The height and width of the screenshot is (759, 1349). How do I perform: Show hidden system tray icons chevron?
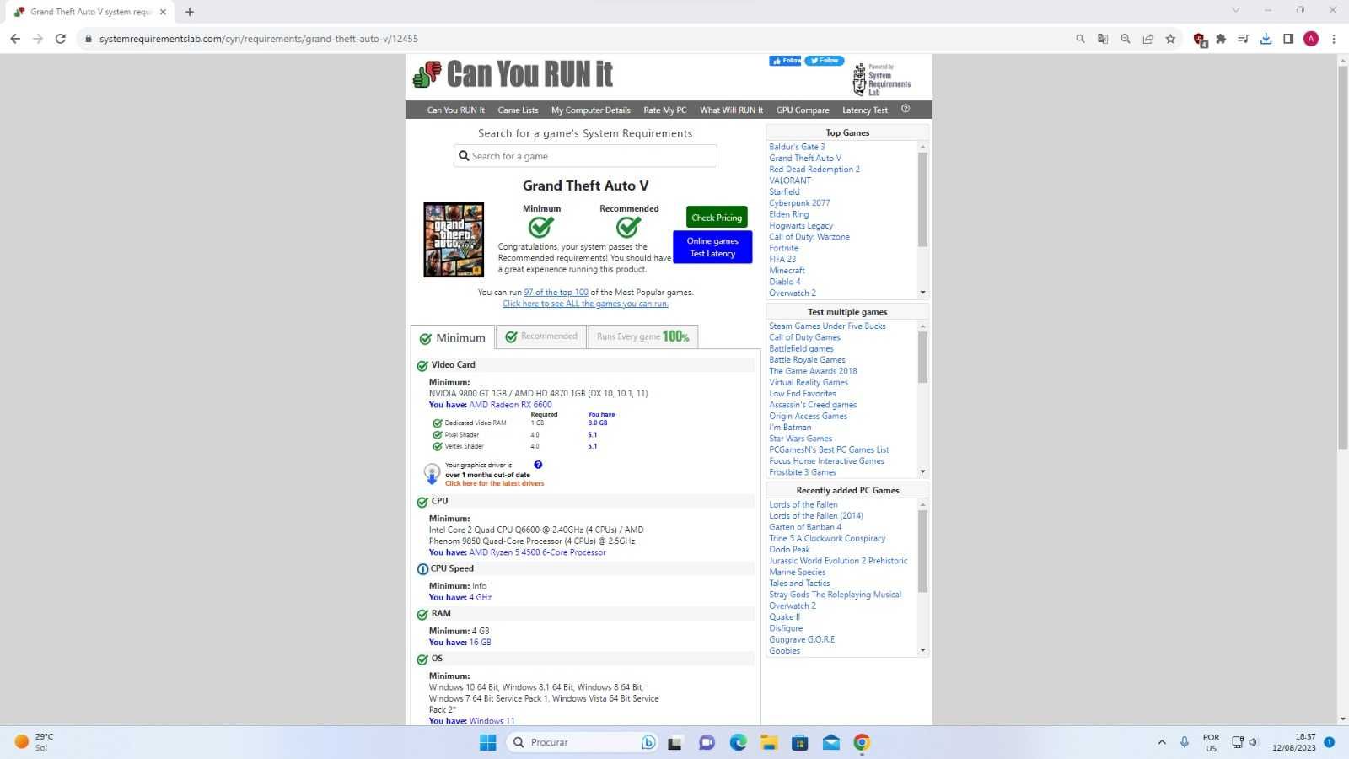[x=1162, y=742]
